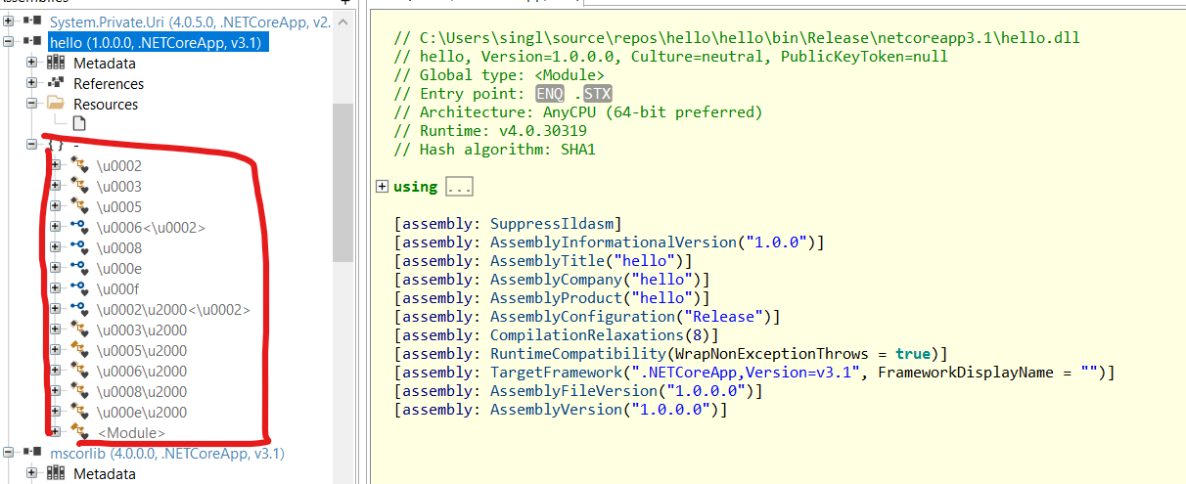The image size is (1186, 484).
Task: Click the Metadata icon under mscorlib
Action: (58, 474)
